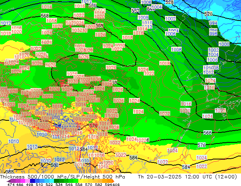Click the 594 legend value

[x=108, y=184]
